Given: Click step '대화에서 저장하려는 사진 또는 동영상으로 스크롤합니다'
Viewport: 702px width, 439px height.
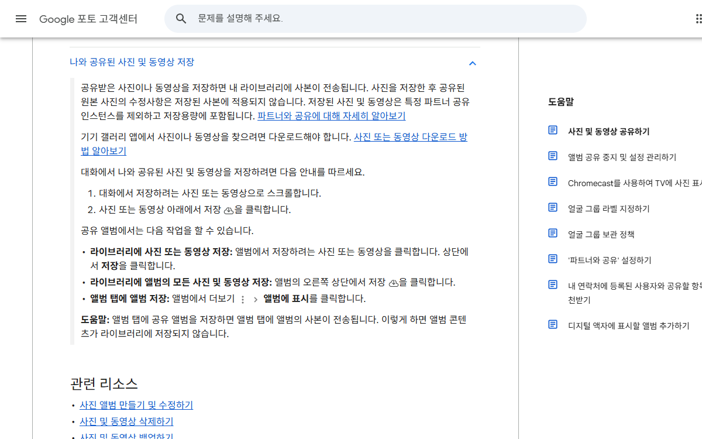Looking at the screenshot, I should (x=210, y=193).
